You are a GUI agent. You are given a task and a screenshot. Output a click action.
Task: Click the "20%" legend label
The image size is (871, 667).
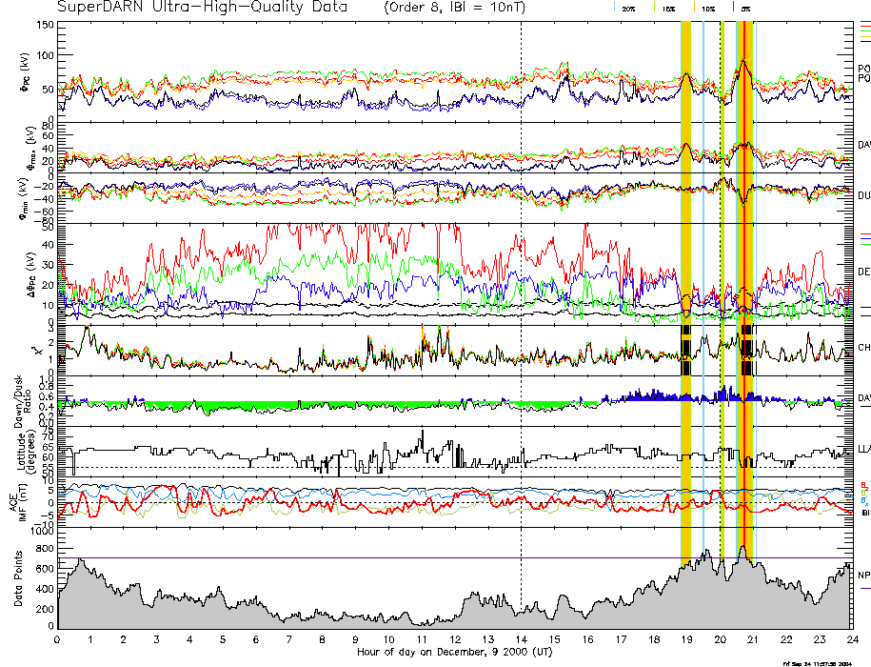point(628,10)
